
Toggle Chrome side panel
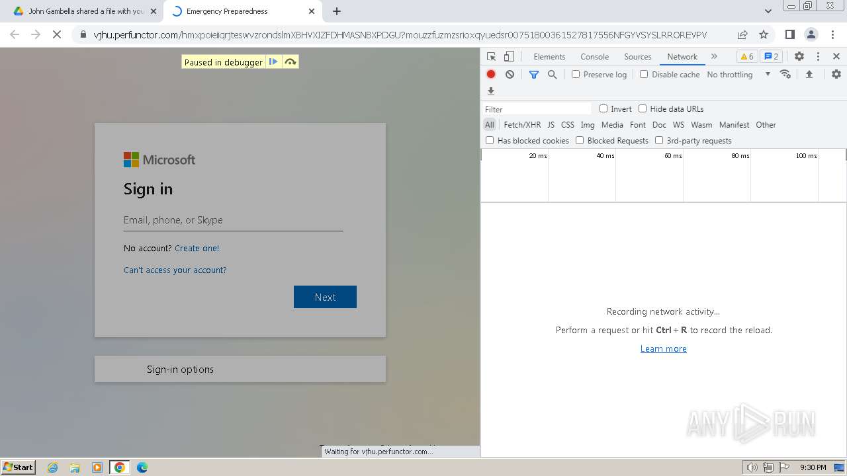click(789, 34)
